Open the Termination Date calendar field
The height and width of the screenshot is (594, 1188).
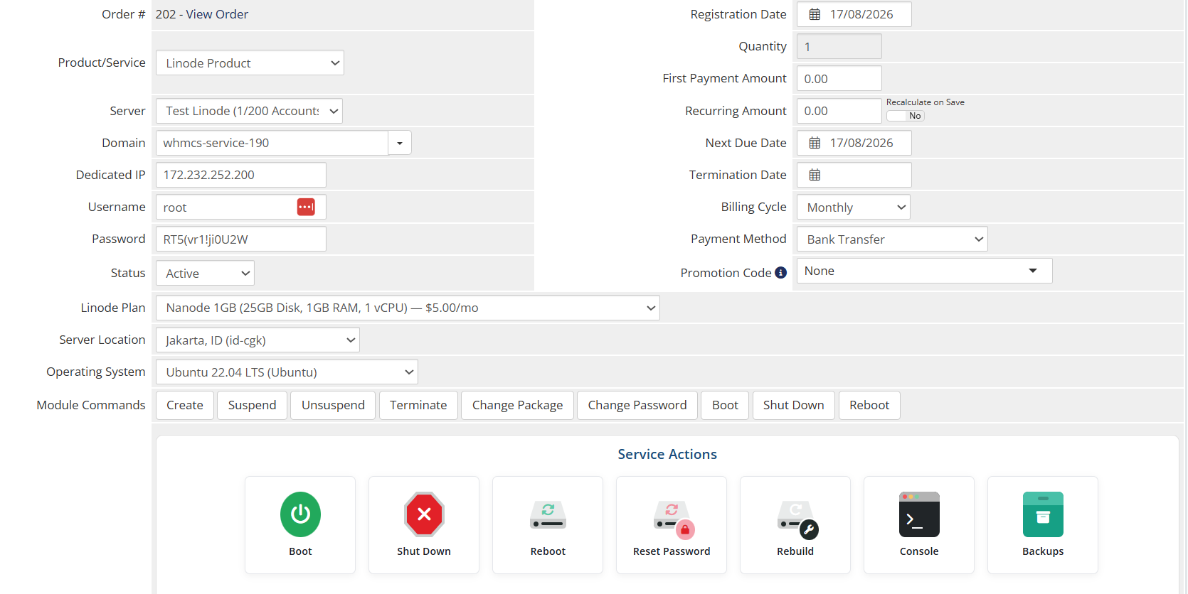click(854, 175)
